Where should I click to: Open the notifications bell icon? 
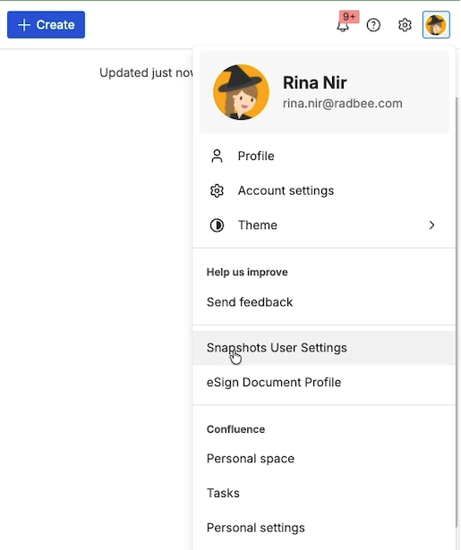click(342, 27)
